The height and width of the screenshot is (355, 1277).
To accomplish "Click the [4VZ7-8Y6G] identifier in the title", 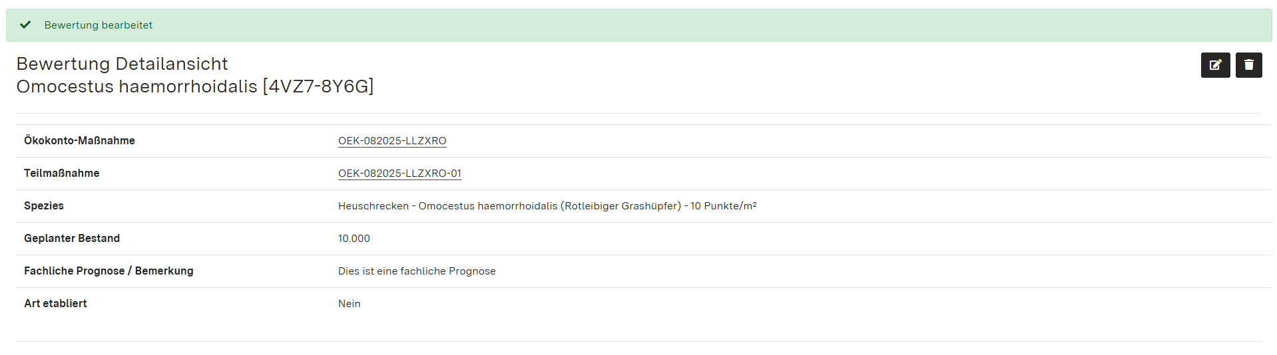I will pyautogui.click(x=318, y=86).
